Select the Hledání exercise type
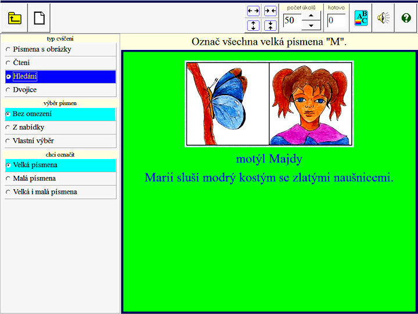Screen dimensions: 418x314 pyautogui.click(x=60, y=77)
